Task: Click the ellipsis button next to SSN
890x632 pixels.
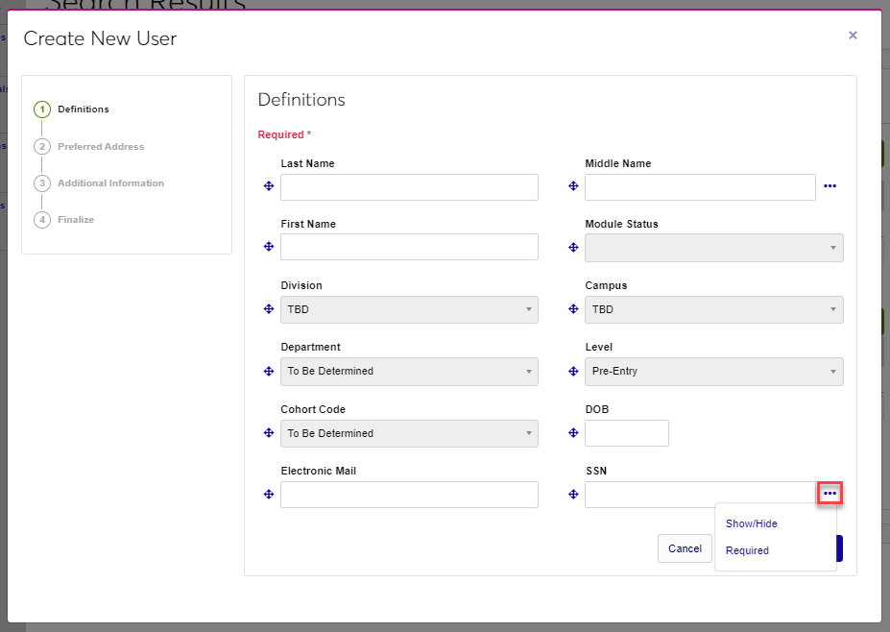Action: 830,494
